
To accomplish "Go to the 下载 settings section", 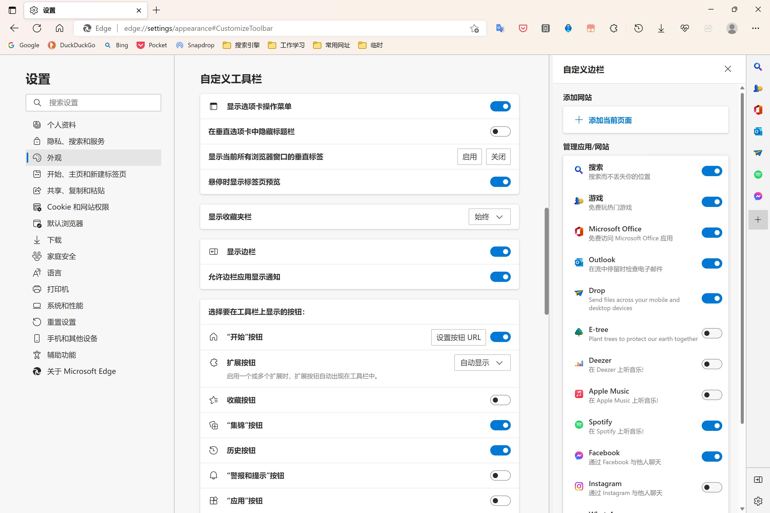I will coord(54,240).
